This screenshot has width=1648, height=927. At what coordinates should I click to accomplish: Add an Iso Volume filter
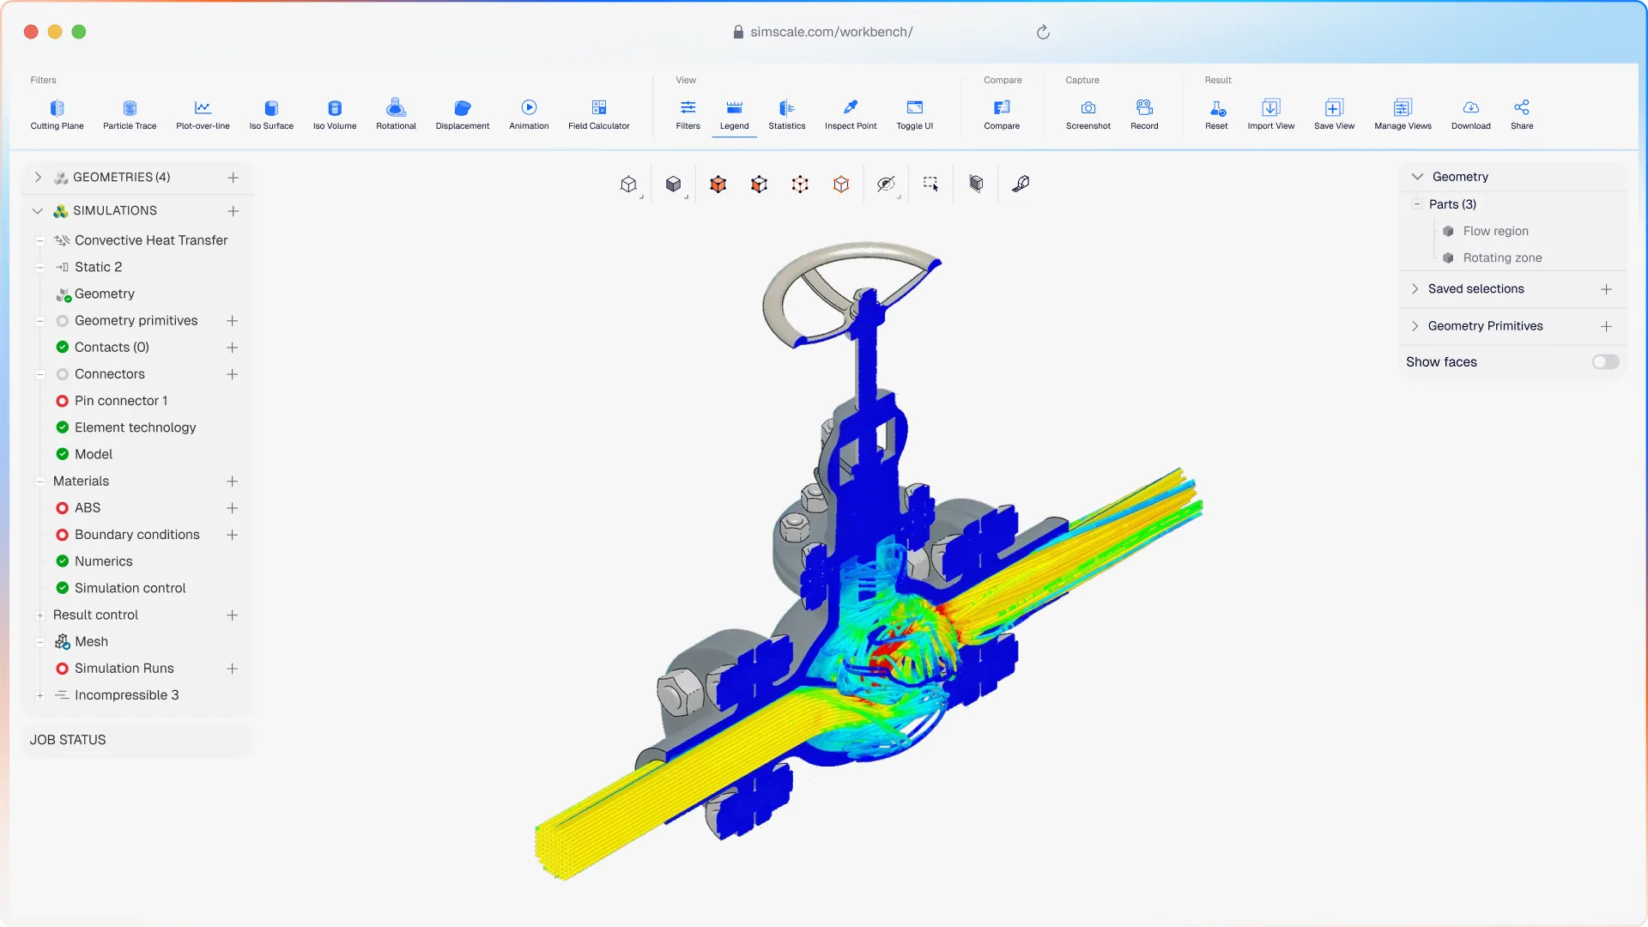pyautogui.click(x=335, y=115)
